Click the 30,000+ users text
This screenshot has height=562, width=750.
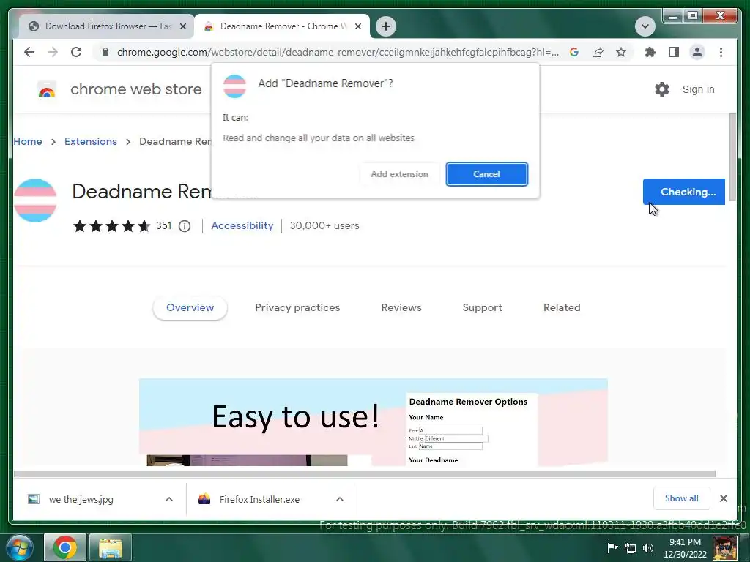coord(324,225)
